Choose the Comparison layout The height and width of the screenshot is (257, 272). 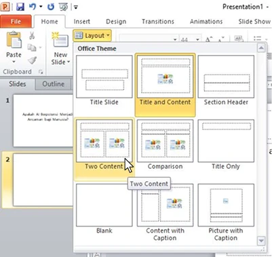pyautogui.click(x=165, y=144)
